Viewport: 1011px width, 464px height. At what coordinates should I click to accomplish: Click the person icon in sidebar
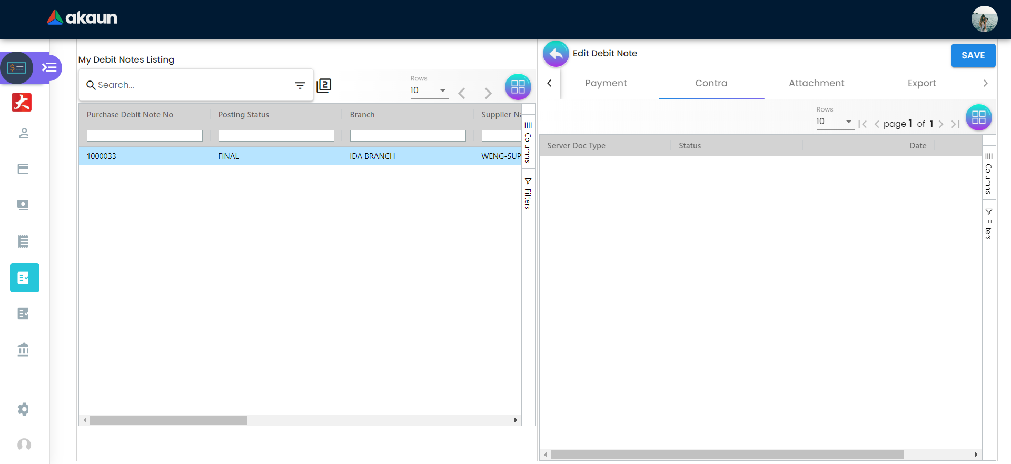tap(23, 134)
